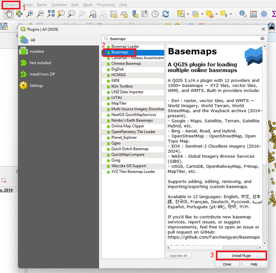Open Install from ZIP tab
The height and width of the screenshot is (273, 276).
58,74
